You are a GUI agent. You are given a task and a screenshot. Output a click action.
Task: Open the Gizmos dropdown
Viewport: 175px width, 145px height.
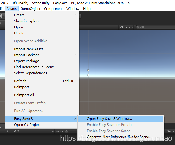[x=126, y=27]
